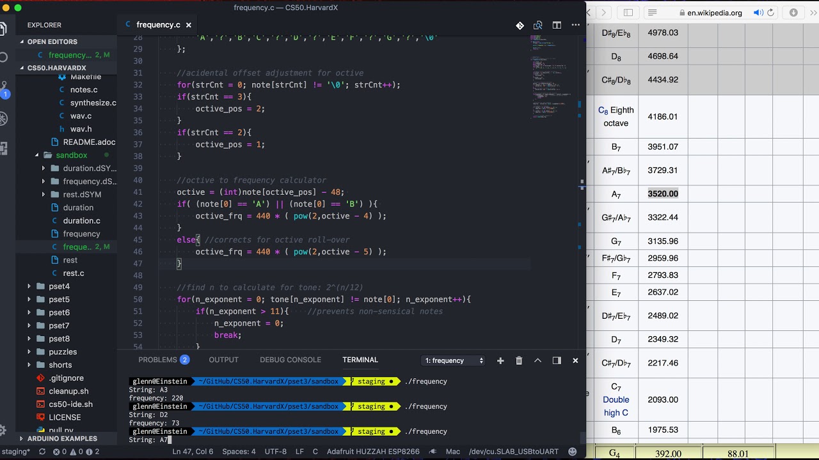819x460 pixels.
Task: Click 'C8 Eighth octave' link on Wikipedia
Action: point(616,116)
